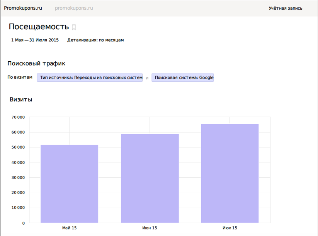Click the Июл 15 axis label
This screenshot has height=236, width=318.
[230, 228]
